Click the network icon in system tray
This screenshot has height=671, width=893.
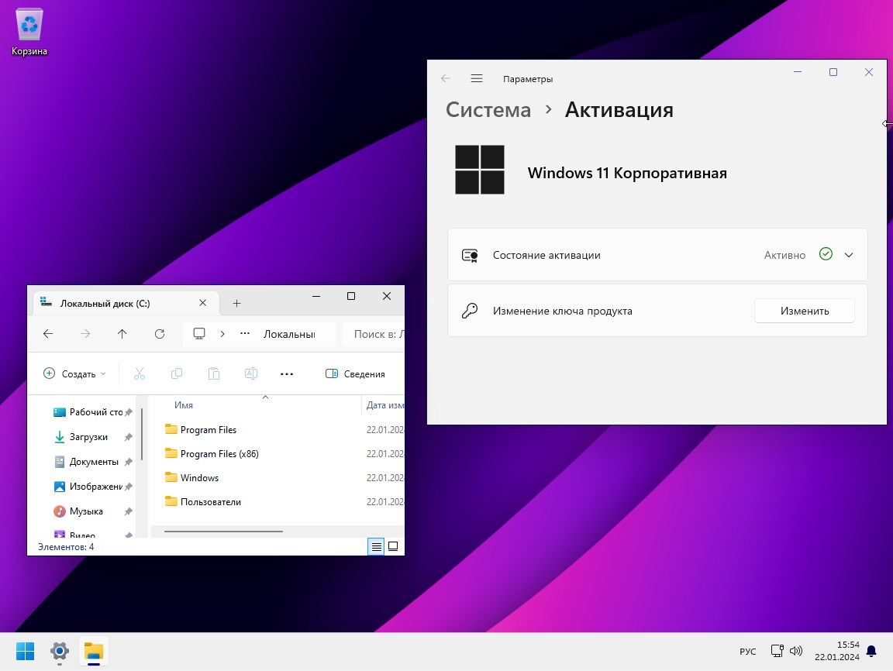click(x=777, y=651)
